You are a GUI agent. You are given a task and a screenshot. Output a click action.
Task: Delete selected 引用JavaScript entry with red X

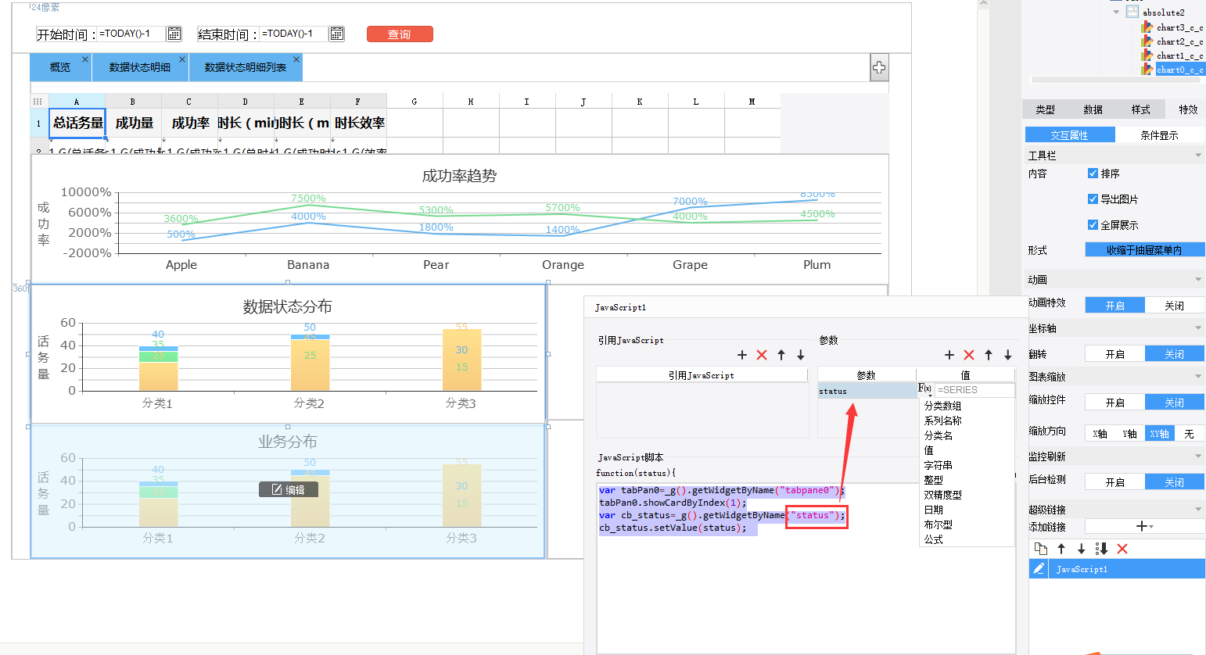coord(762,355)
